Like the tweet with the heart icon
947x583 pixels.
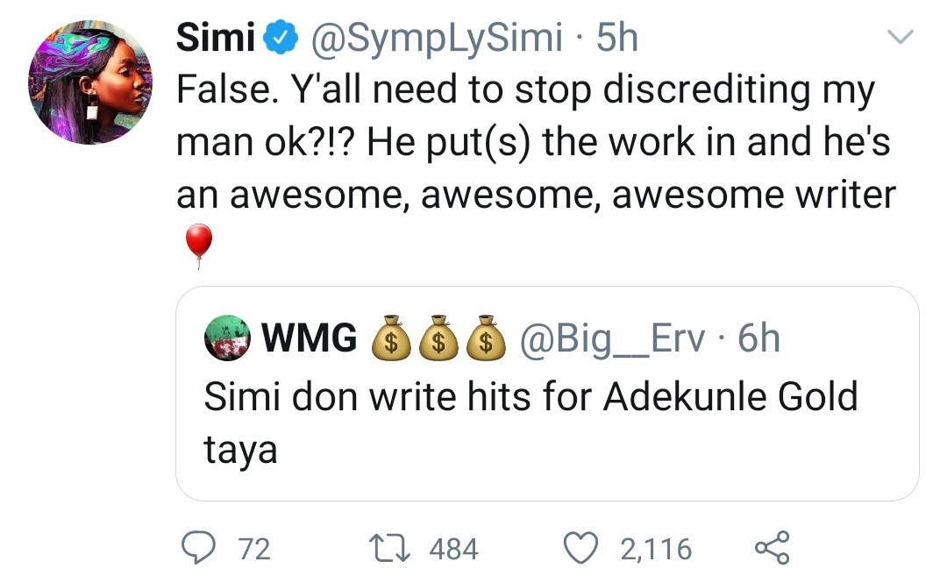pyautogui.click(x=578, y=549)
